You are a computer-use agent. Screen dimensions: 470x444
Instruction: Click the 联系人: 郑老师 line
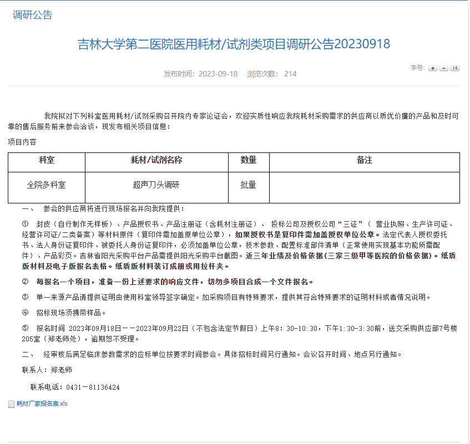coord(47,370)
